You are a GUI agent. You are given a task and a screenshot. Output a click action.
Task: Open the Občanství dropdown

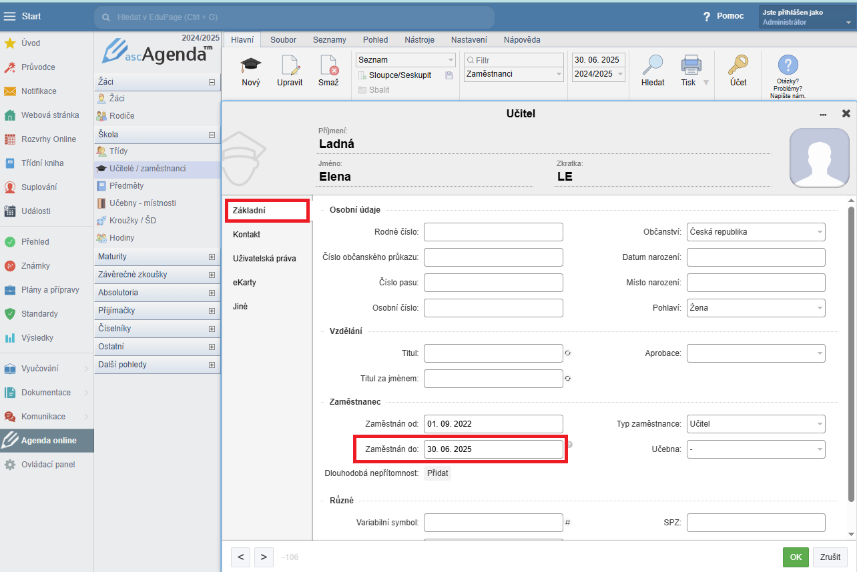756,232
